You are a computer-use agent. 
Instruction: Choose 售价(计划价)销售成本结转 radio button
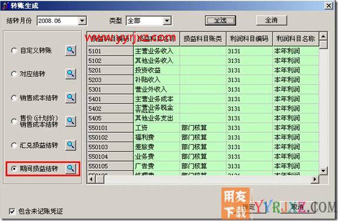coord(14,121)
